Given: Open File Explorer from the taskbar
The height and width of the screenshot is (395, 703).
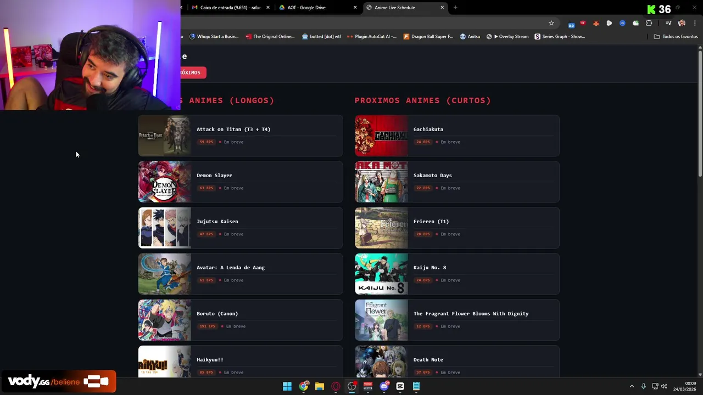Looking at the screenshot, I should point(319,386).
